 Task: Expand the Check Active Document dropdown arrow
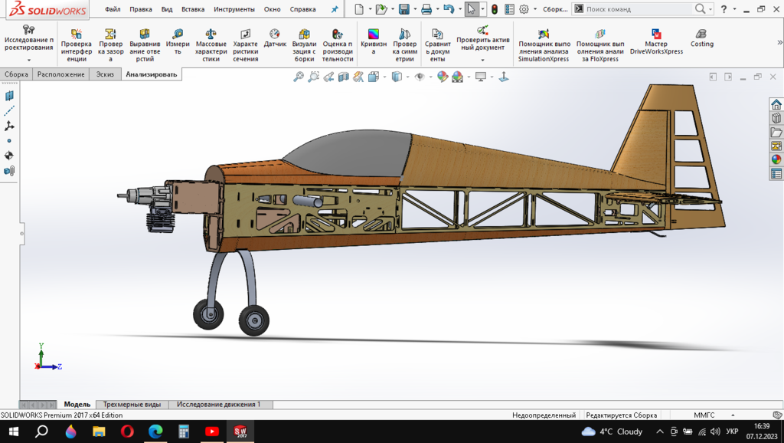coord(482,59)
